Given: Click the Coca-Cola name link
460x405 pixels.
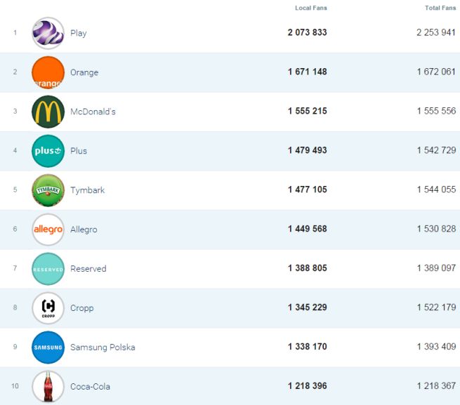Looking at the screenshot, I should [x=90, y=387].
